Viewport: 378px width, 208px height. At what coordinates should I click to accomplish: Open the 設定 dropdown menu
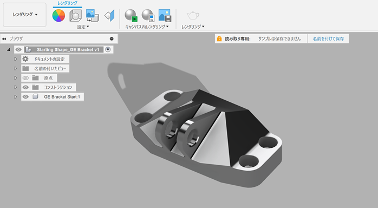[x=83, y=27]
